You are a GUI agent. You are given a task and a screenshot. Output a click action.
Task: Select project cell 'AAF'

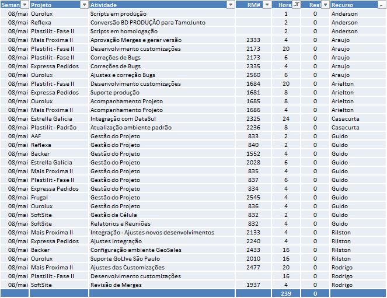tap(59, 136)
